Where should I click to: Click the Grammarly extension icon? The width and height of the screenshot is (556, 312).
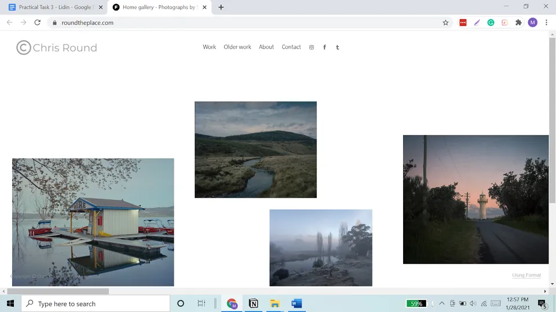[x=491, y=23]
